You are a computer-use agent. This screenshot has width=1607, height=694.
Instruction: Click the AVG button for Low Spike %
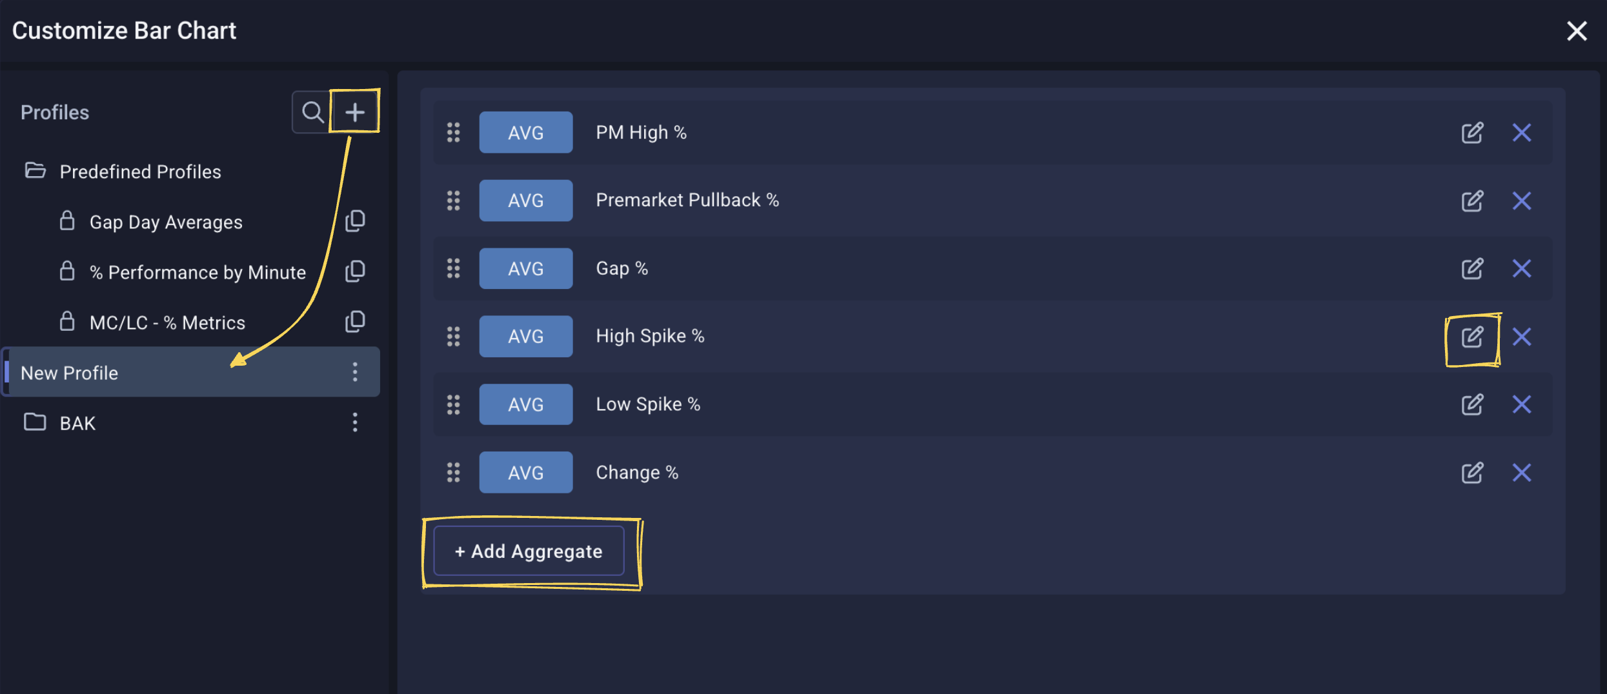(x=525, y=404)
